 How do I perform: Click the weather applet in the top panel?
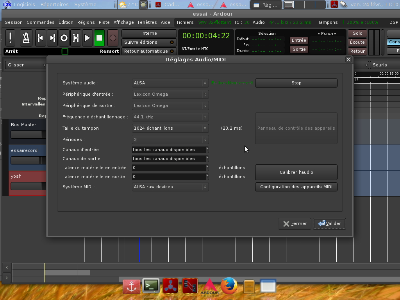129,5
